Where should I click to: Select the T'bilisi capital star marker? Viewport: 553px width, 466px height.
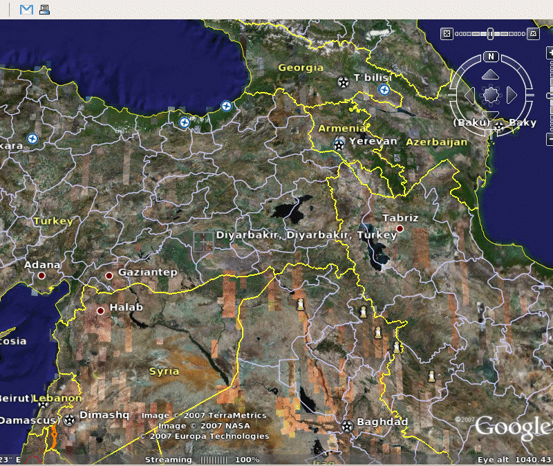pos(344,82)
